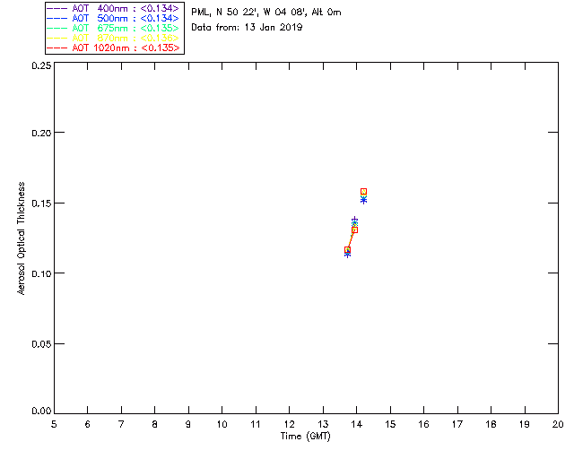Click the AOT 675nm legend entry
Viewport: 574px width, 459px height.
click(114, 28)
